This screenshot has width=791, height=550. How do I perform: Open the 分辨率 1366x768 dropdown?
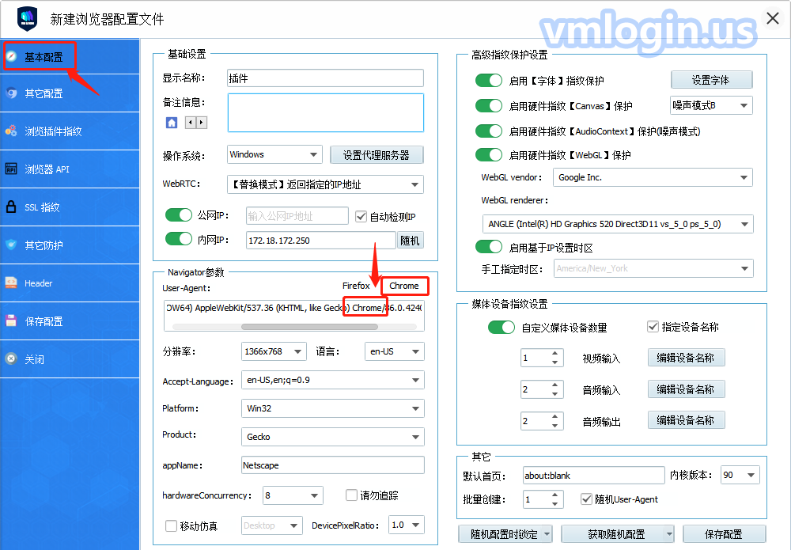point(274,351)
